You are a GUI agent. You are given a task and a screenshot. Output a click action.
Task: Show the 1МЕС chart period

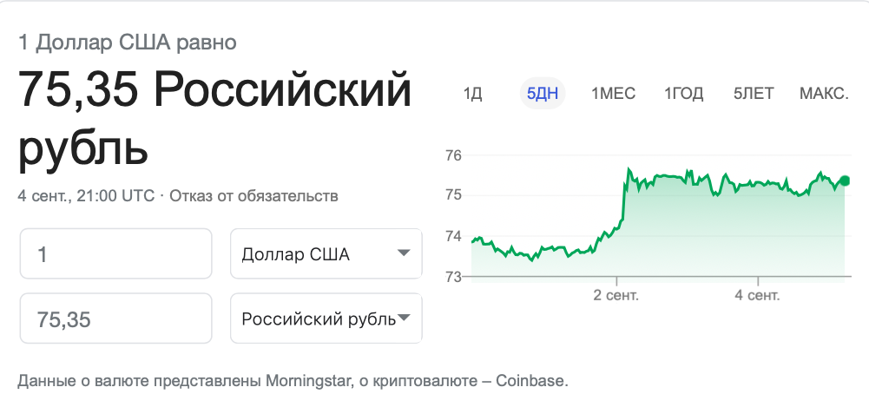pos(613,94)
